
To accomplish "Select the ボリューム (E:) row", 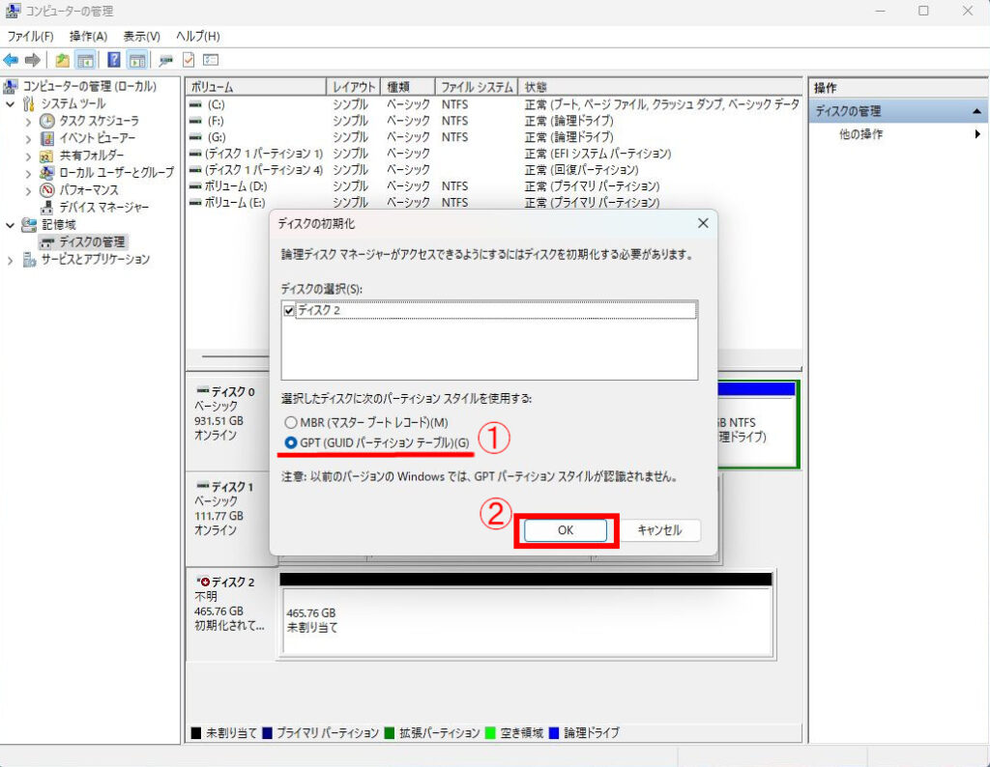I will 494,203.
